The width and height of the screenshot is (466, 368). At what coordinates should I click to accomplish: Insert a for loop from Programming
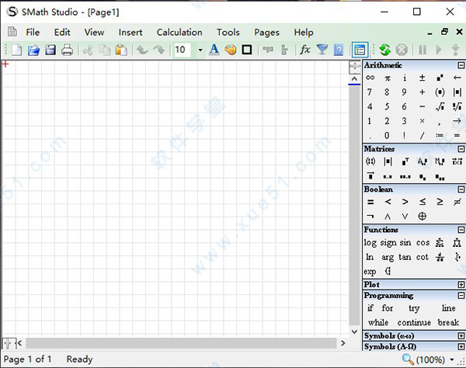(x=388, y=308)
